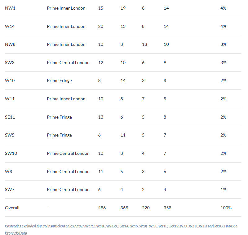Image resolution: width=248 pixels, height=235 pixels.
Task: Click the W8 postcode label
Action: 9,172
